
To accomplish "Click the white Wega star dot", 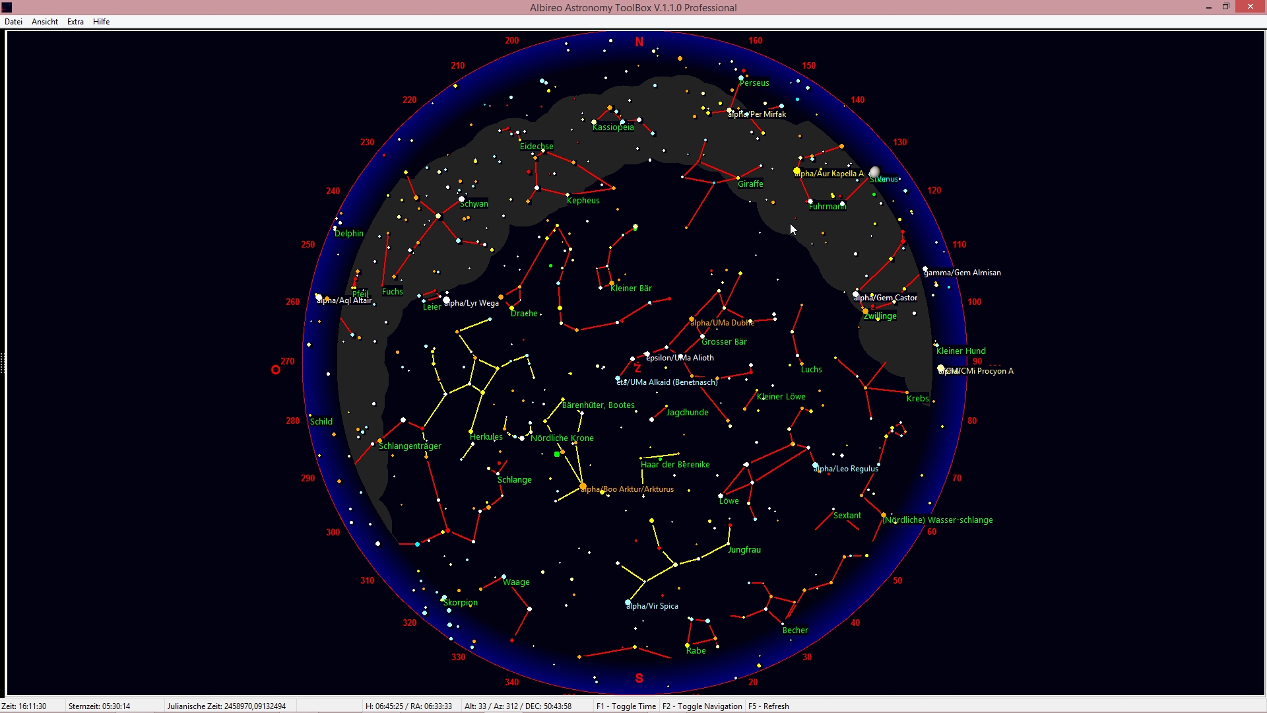I will (447, 300).
